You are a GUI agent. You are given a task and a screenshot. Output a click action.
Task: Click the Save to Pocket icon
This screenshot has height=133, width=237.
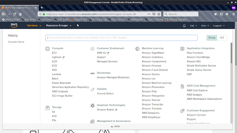pos(154,14)
